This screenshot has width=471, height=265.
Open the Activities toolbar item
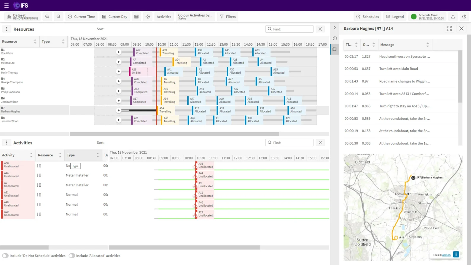coord(164,17)
